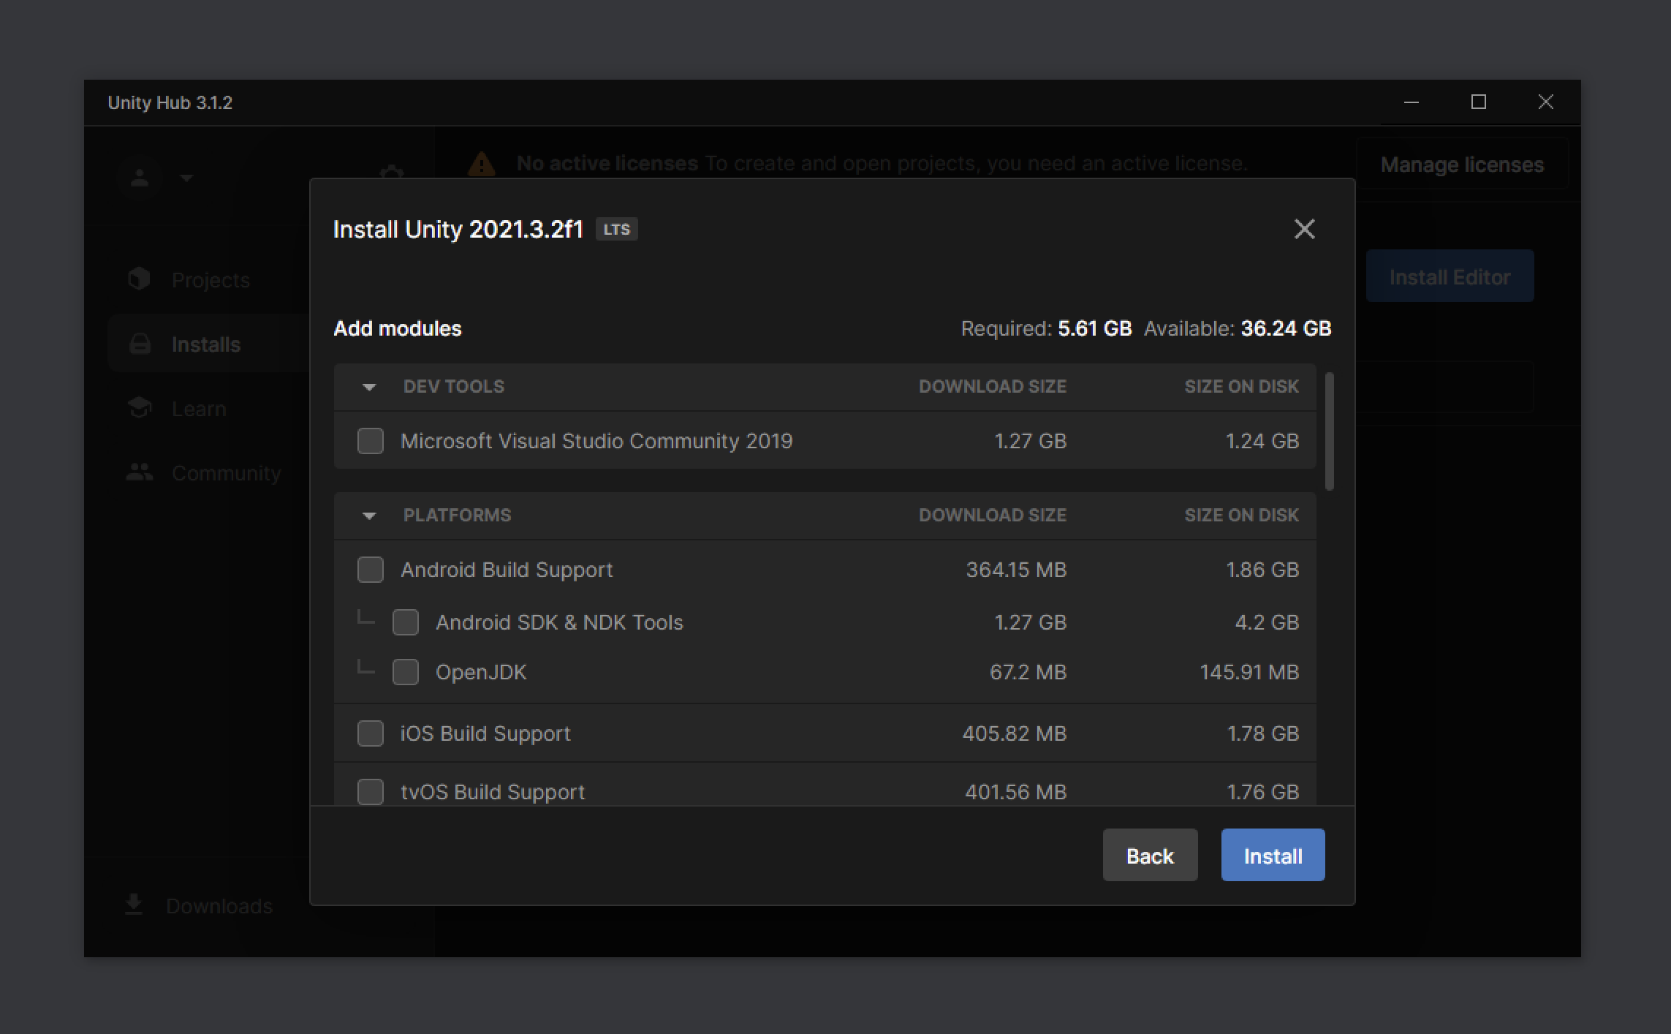The image size is (1671, 1034).
Task: Tick the OpenJDK checkbox
Action: tap(406, 672)
